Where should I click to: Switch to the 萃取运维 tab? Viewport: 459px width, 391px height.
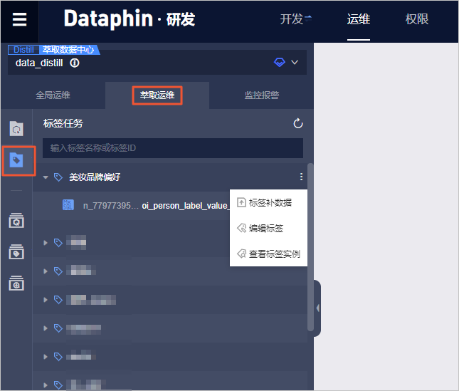point(157,95)
